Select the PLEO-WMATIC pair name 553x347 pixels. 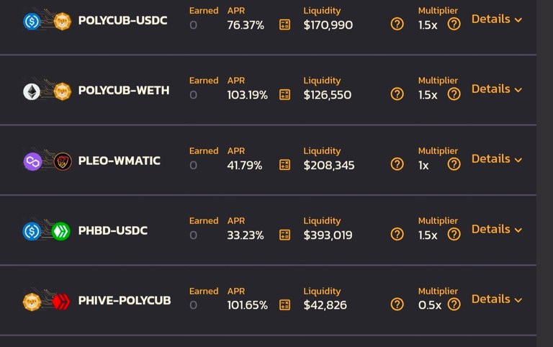click(x=120, y=161)
